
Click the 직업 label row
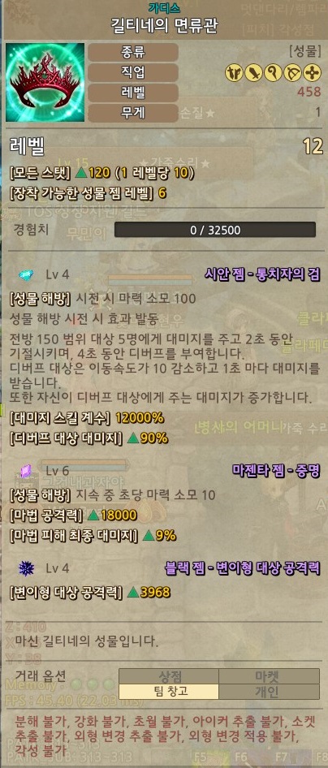pos(132,72)
